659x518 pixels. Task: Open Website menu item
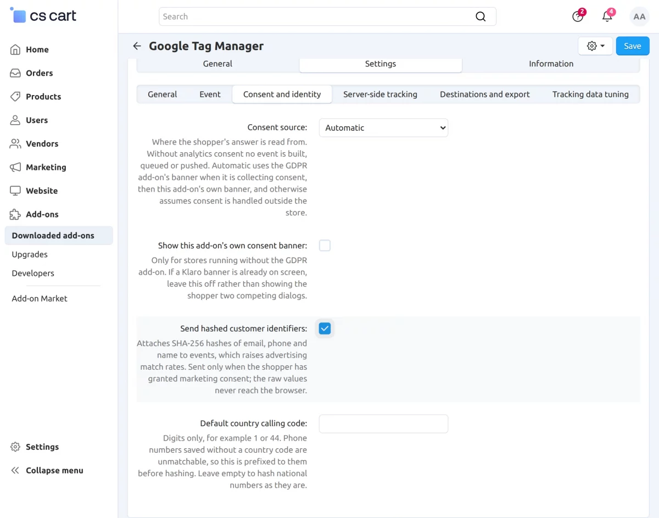(x=42, y=191)
